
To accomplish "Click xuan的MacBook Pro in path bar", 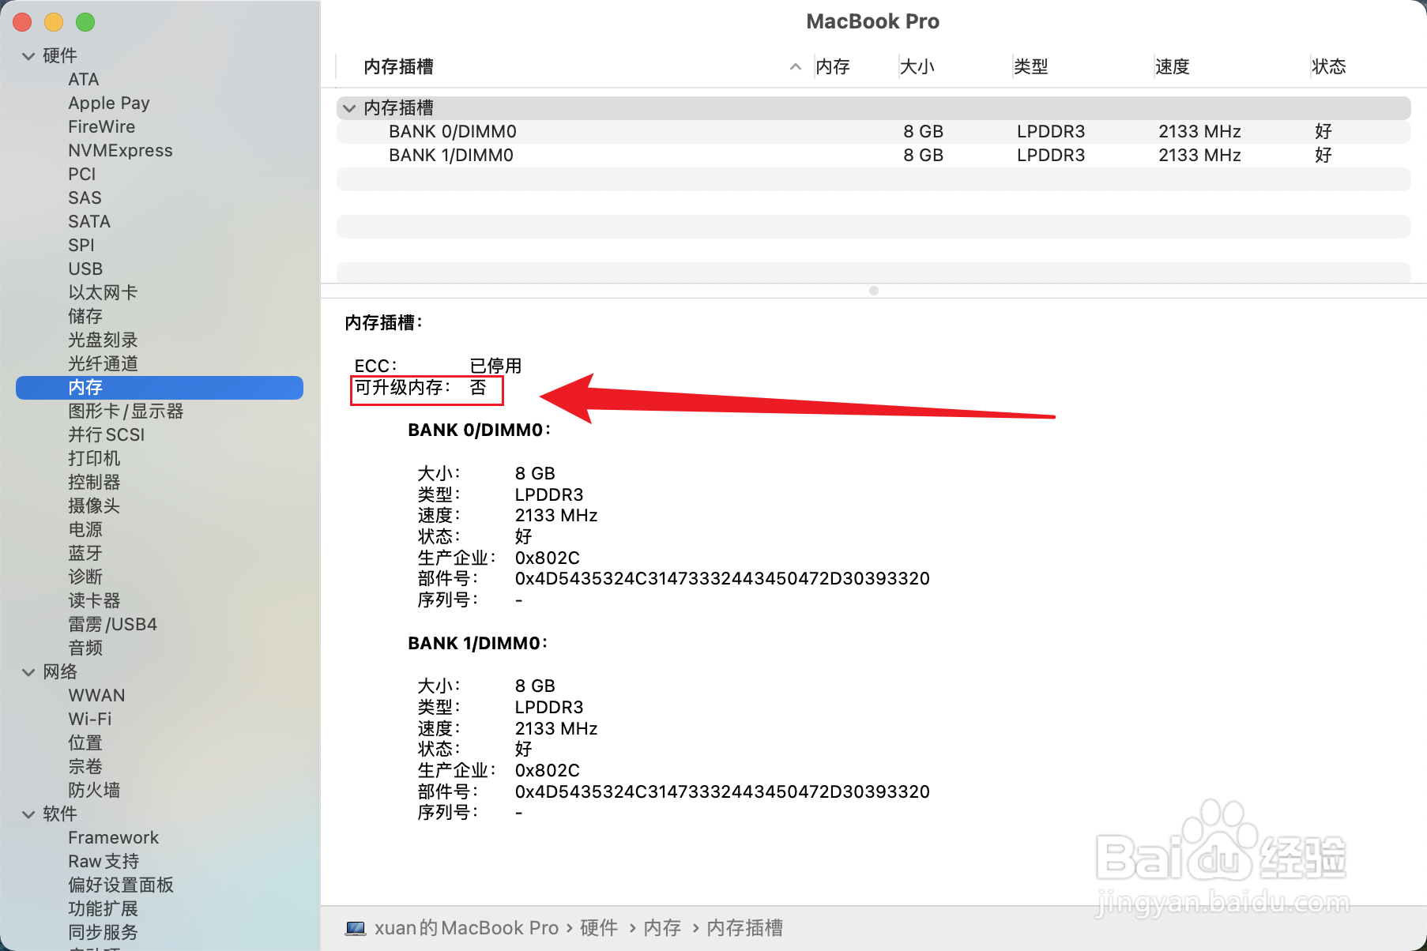I will pos(466,928).
